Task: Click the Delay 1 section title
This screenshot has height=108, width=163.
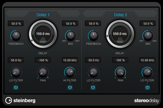Action: [43, 15]
